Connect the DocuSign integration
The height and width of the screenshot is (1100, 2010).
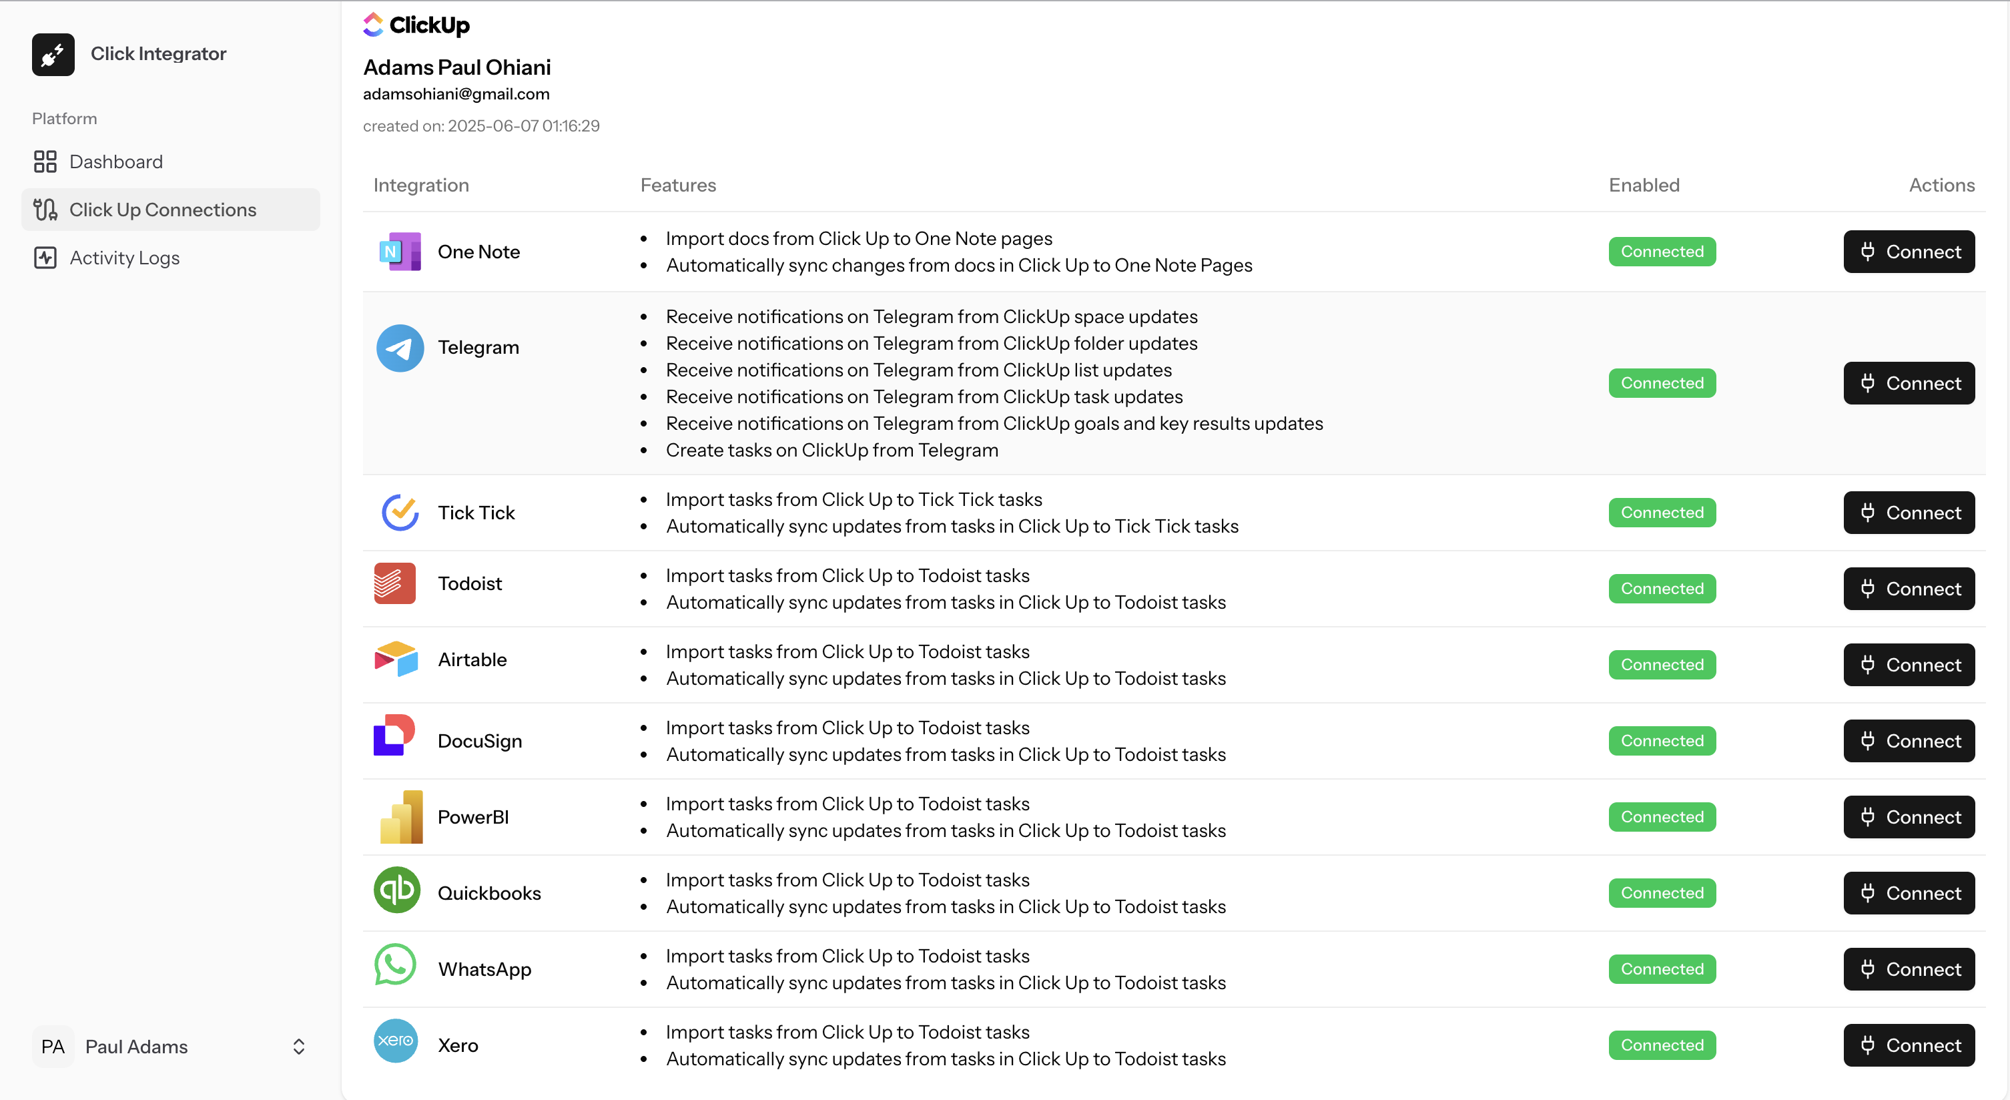pyautogui.click(x=1909, y=741)
